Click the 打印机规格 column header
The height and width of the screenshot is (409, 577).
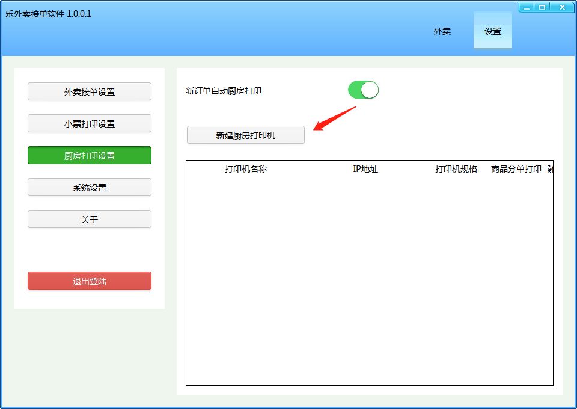[x=456, y=169]
